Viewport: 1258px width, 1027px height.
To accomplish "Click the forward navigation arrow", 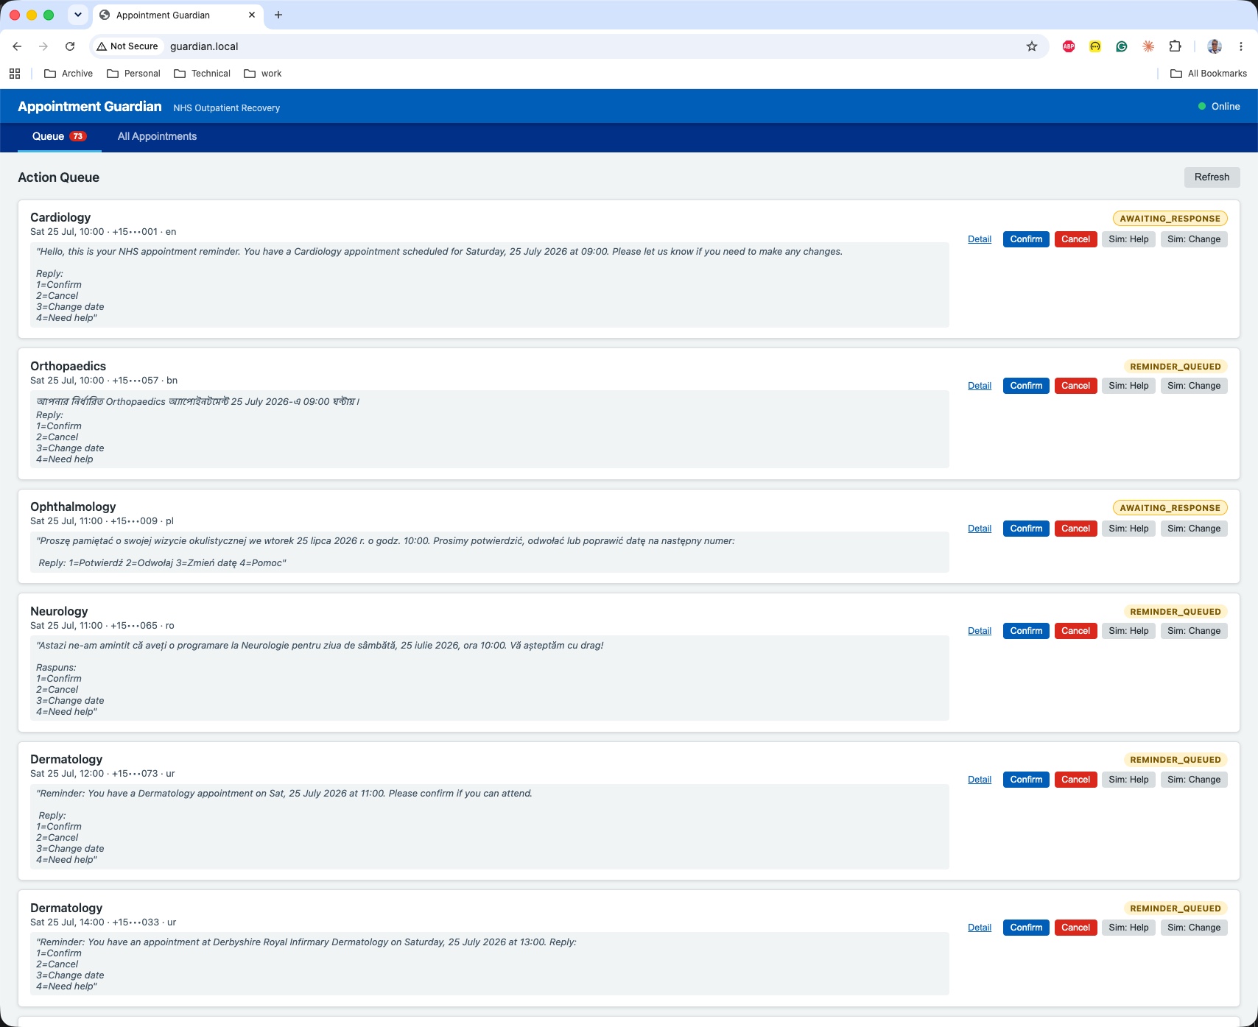I will point(43,46).
